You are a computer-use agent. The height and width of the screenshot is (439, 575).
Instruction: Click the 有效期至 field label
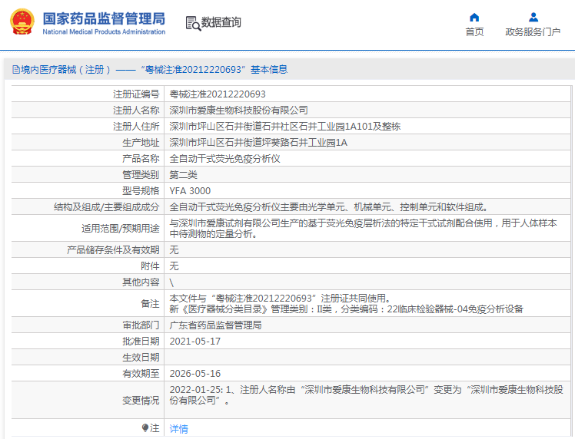coord(141,374)
